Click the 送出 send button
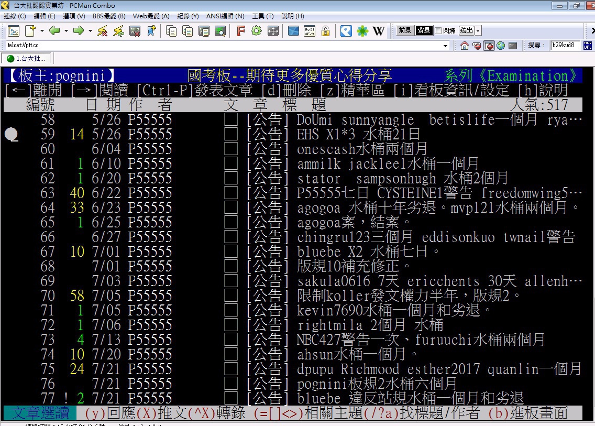The width and height of the screenshot is (595, 426). [x=466, y=31]
